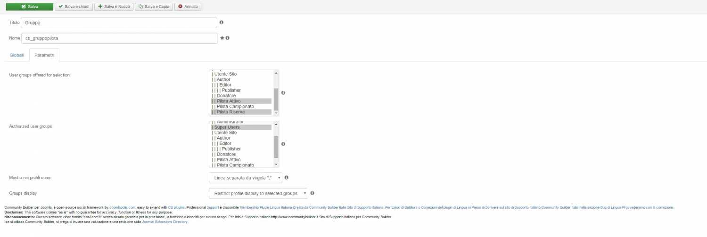Click info icon beside Authorized user groups list

[283, 144]
